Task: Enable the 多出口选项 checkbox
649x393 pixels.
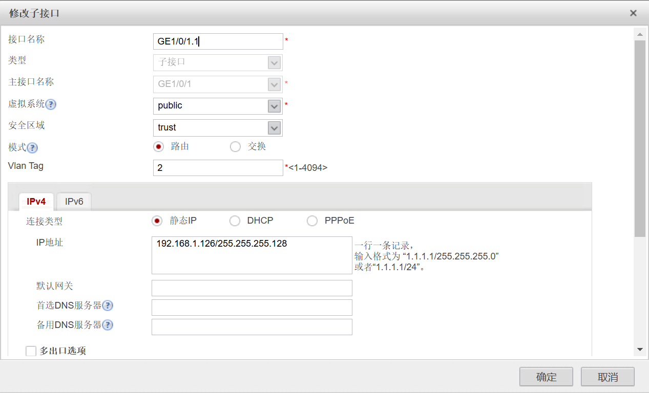Action: pos(31,351)
